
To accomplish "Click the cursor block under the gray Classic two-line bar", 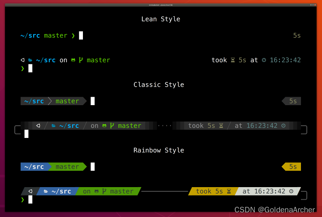I will [26, 134].
